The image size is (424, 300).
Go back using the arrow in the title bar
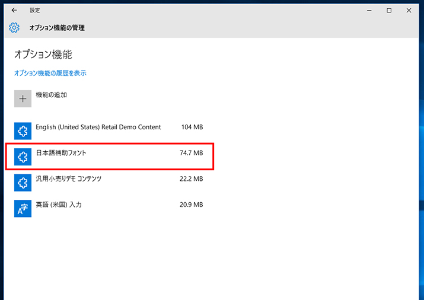click(14, 10)
